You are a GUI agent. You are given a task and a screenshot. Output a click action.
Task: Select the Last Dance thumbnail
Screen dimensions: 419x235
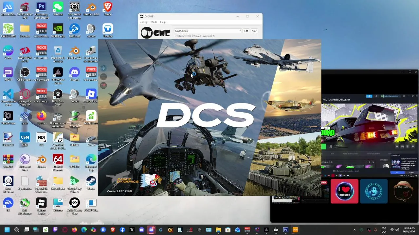404,191
